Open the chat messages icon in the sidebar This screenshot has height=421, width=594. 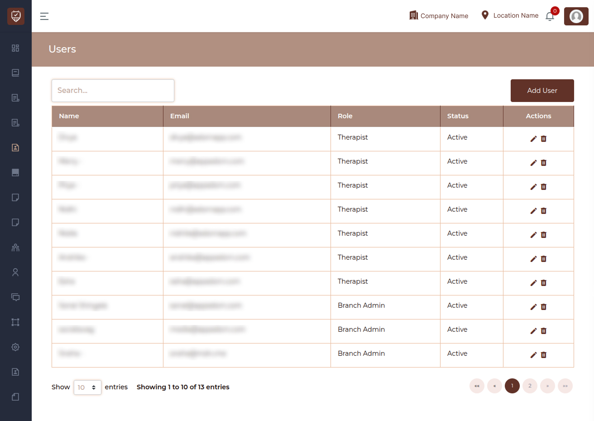pos(15,297)
